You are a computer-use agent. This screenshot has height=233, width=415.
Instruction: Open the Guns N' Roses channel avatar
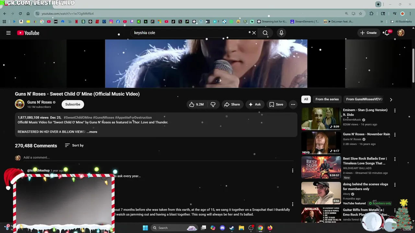point(19,104)
